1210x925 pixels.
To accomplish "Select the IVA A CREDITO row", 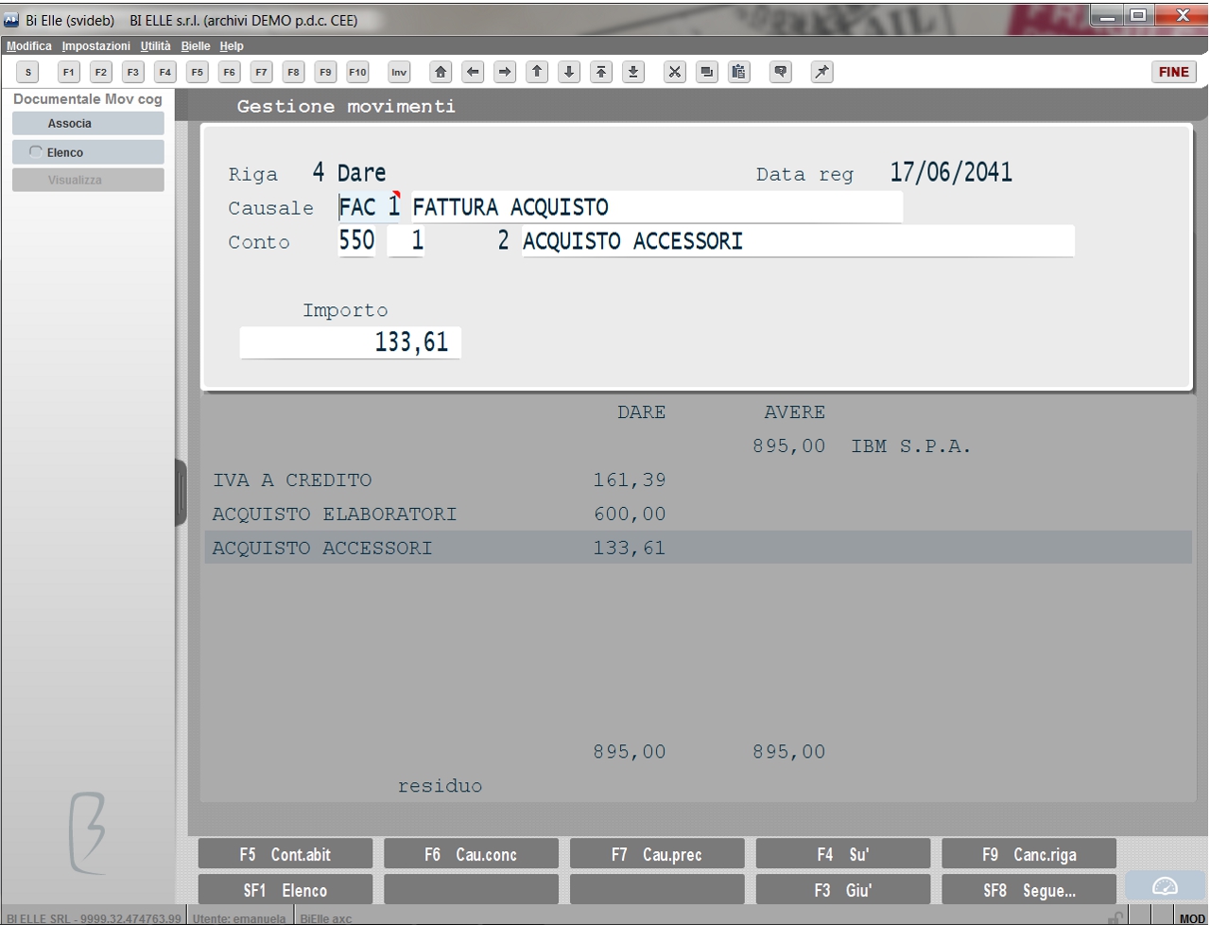I will pos(698,480).
